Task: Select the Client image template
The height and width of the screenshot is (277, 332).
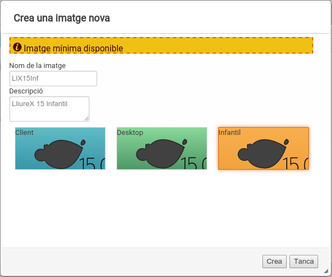Action: [60, 148]
